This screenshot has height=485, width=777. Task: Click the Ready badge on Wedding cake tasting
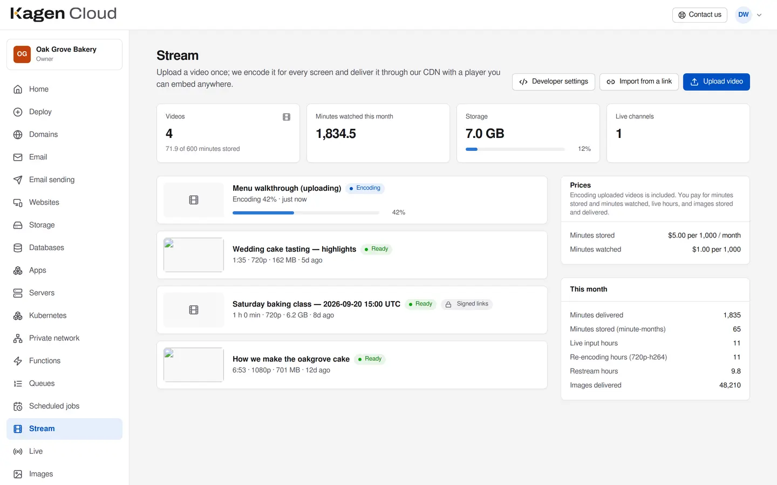pos(376,250)
